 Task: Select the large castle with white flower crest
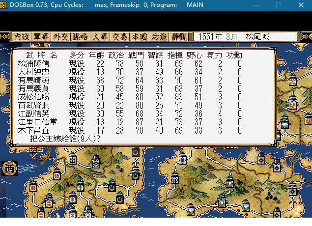coord(96,161)
